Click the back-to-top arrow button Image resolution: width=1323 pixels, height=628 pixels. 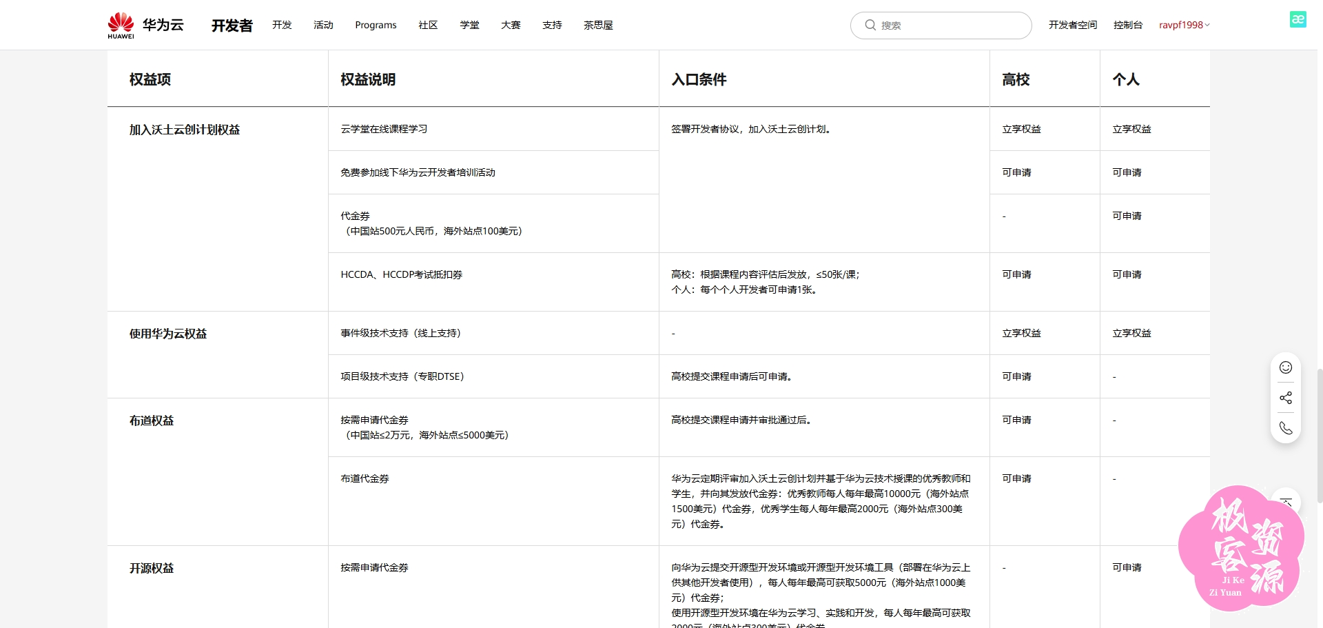tap(1286, 501)
